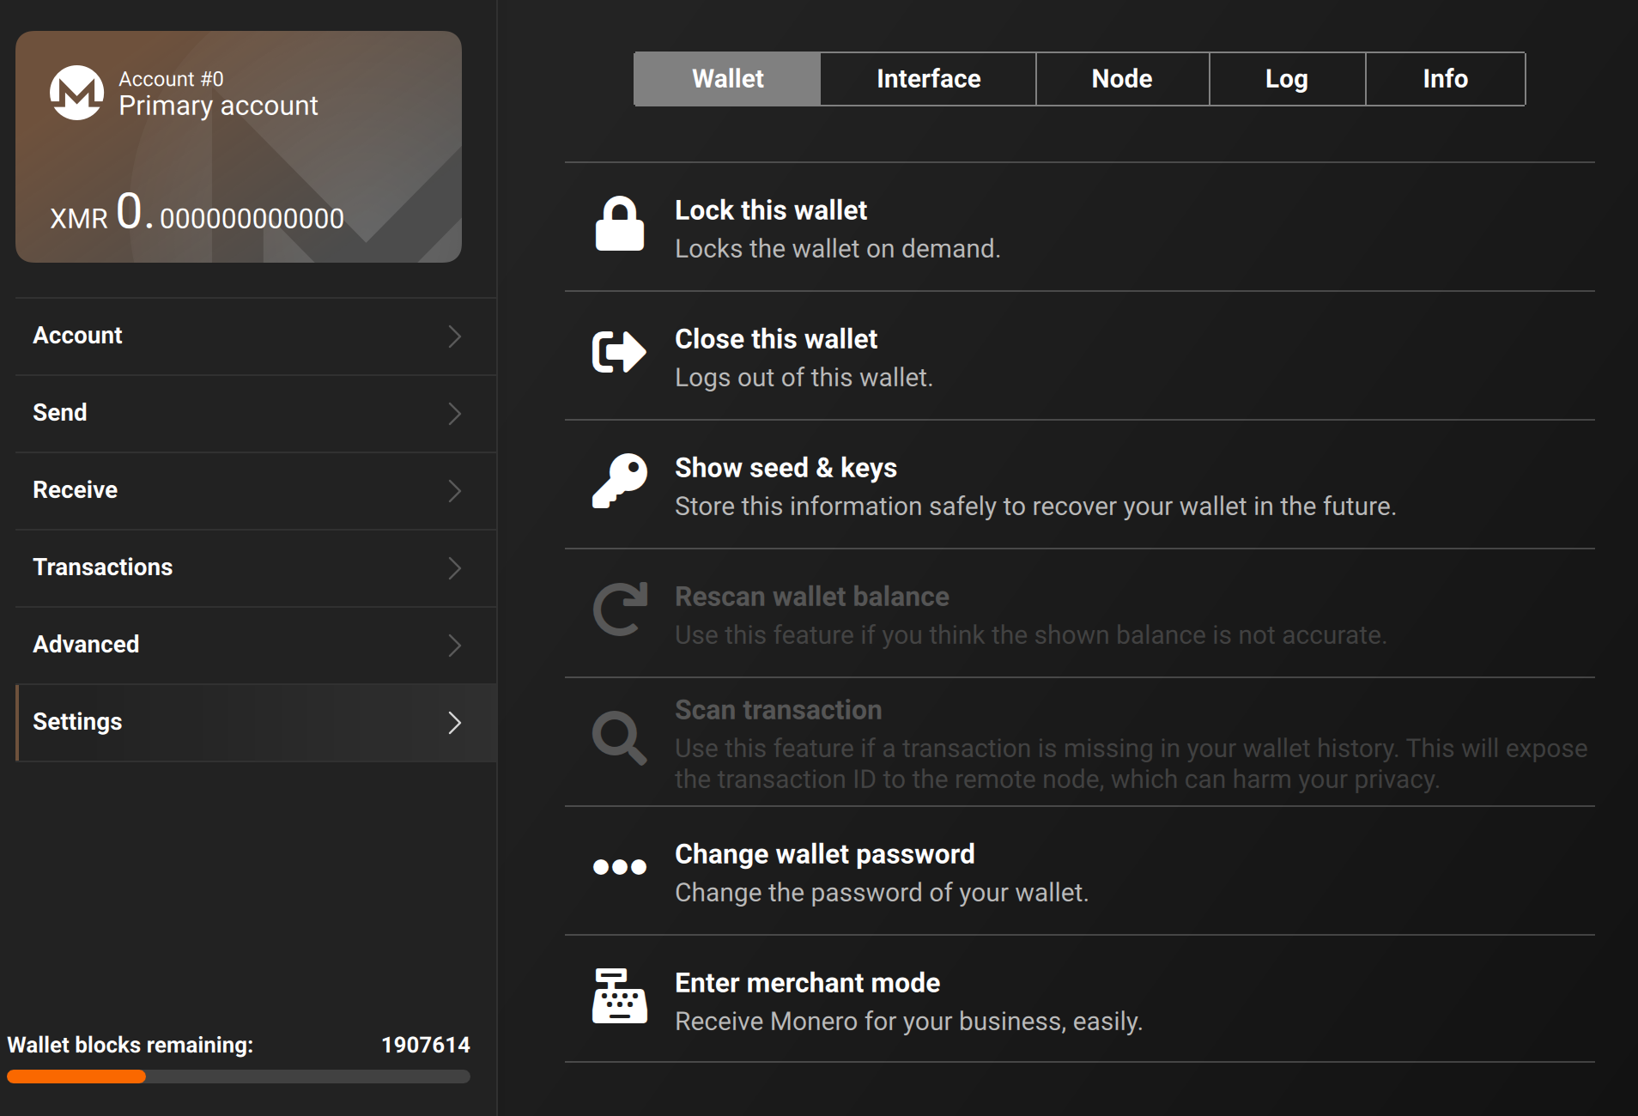The height and width of the screenshot is (1116, 1638).
Task: Activate Lock this wallet
Action: 770,209
